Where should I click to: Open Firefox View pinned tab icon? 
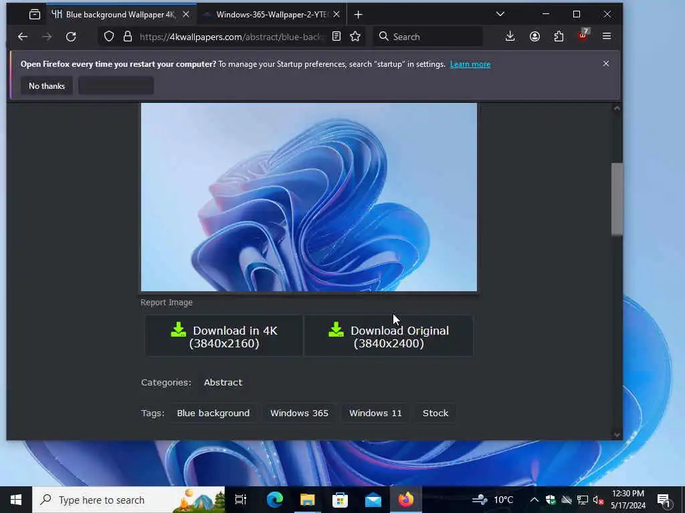[35, 15]
